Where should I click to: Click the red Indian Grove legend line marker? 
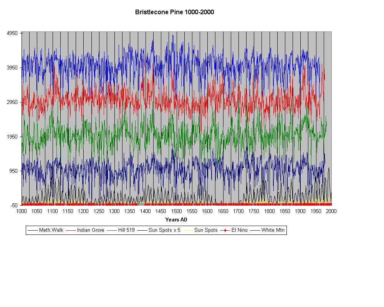click(x=71, y=230)
